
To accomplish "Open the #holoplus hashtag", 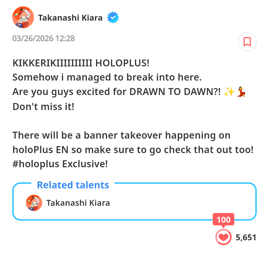I will click(x=36, y=164).
